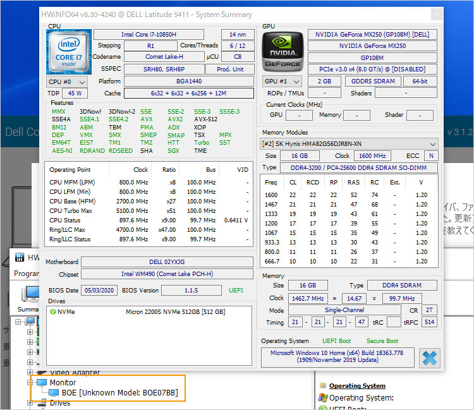Click the µCU value C8
The height and width of the screenshot is (410, 474).
238,57
